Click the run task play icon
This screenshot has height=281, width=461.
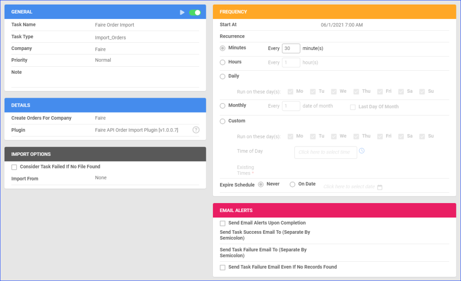(182, 12)
